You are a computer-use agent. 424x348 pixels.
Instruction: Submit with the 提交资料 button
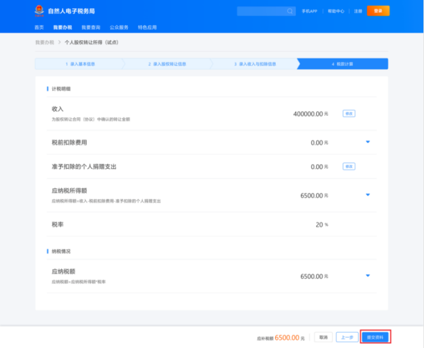click(375, 337)
